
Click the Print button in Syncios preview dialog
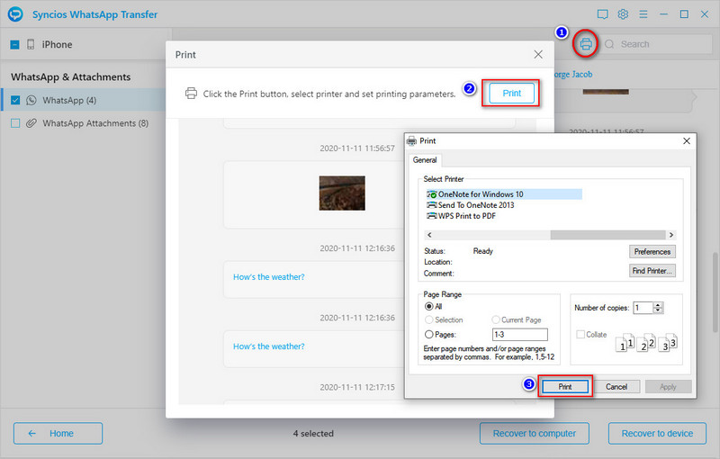pos(511,94)
